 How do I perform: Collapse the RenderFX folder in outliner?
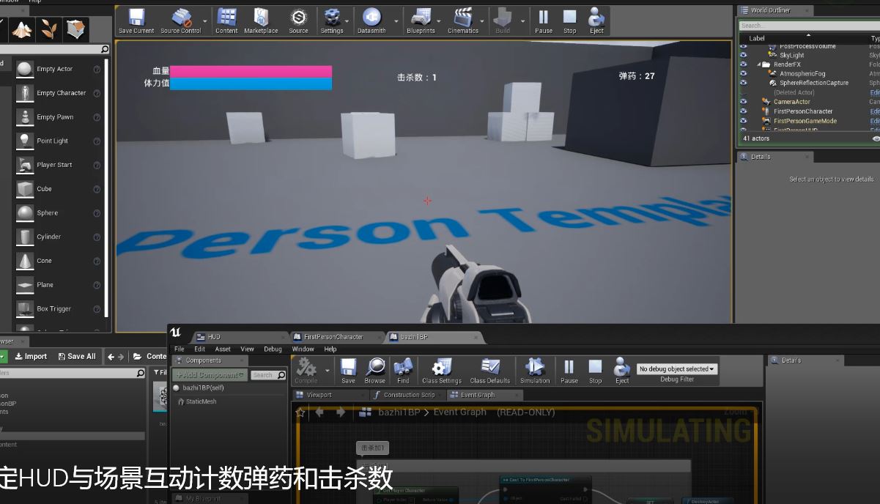coord(759,64)
